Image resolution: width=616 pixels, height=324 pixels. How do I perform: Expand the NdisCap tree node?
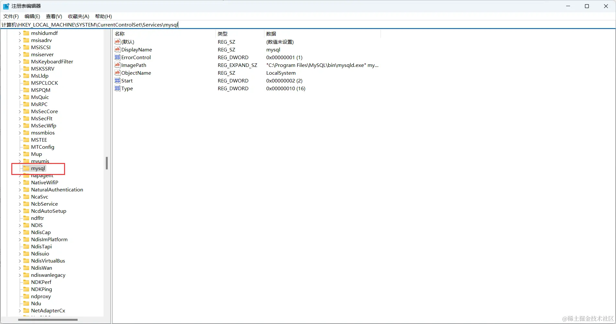pos(20,232)
